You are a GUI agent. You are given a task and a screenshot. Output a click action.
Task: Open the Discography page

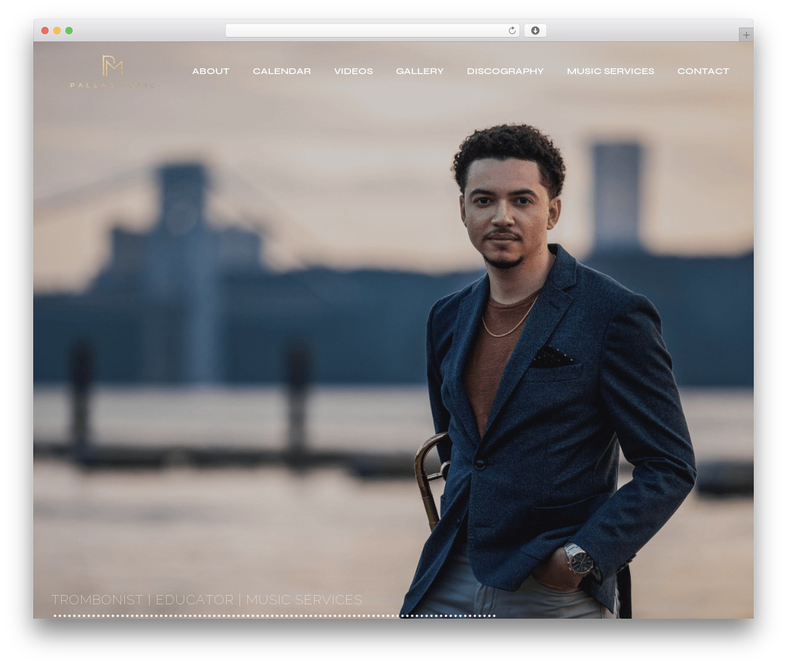coord(505,71)
